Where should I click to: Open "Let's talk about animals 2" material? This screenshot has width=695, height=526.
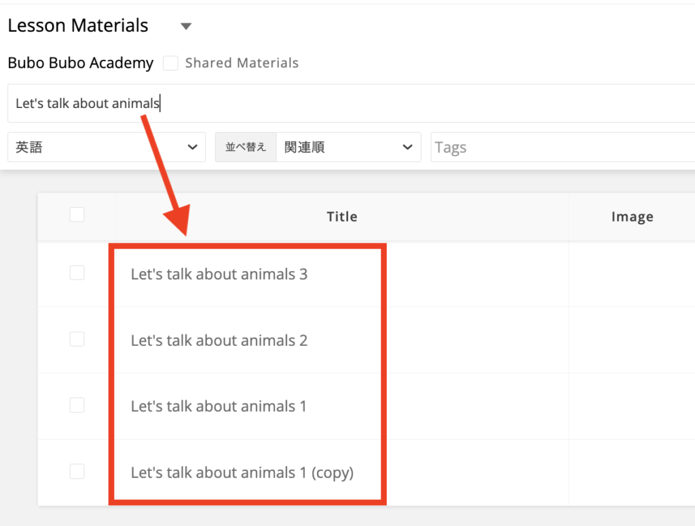219,340
